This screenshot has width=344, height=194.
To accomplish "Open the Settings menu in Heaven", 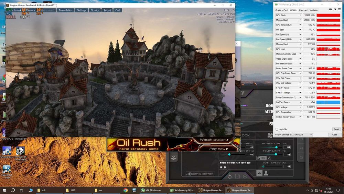I will point(82,10).
